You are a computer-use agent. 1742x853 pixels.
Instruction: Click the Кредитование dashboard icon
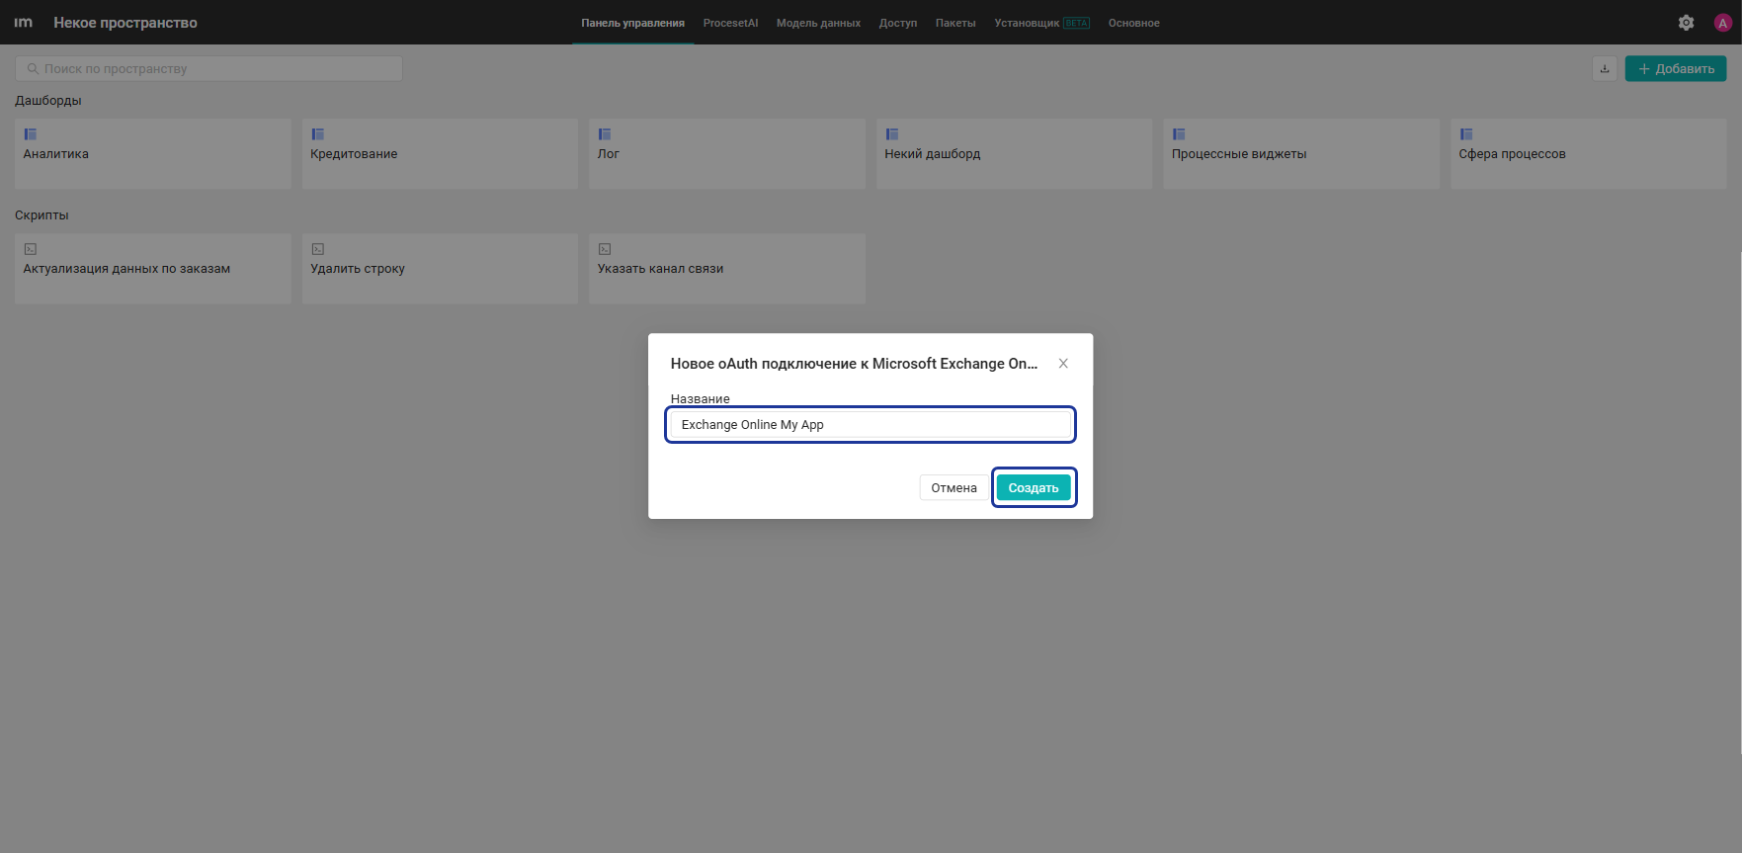point(318,134)
